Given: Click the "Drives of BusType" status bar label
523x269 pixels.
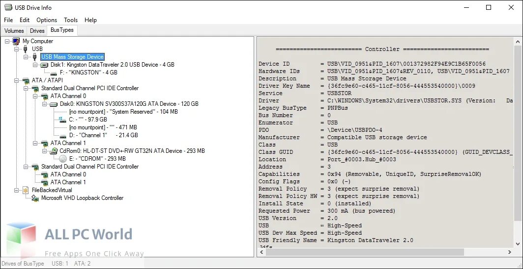Looking at the screenshot, I should point(23,264).
